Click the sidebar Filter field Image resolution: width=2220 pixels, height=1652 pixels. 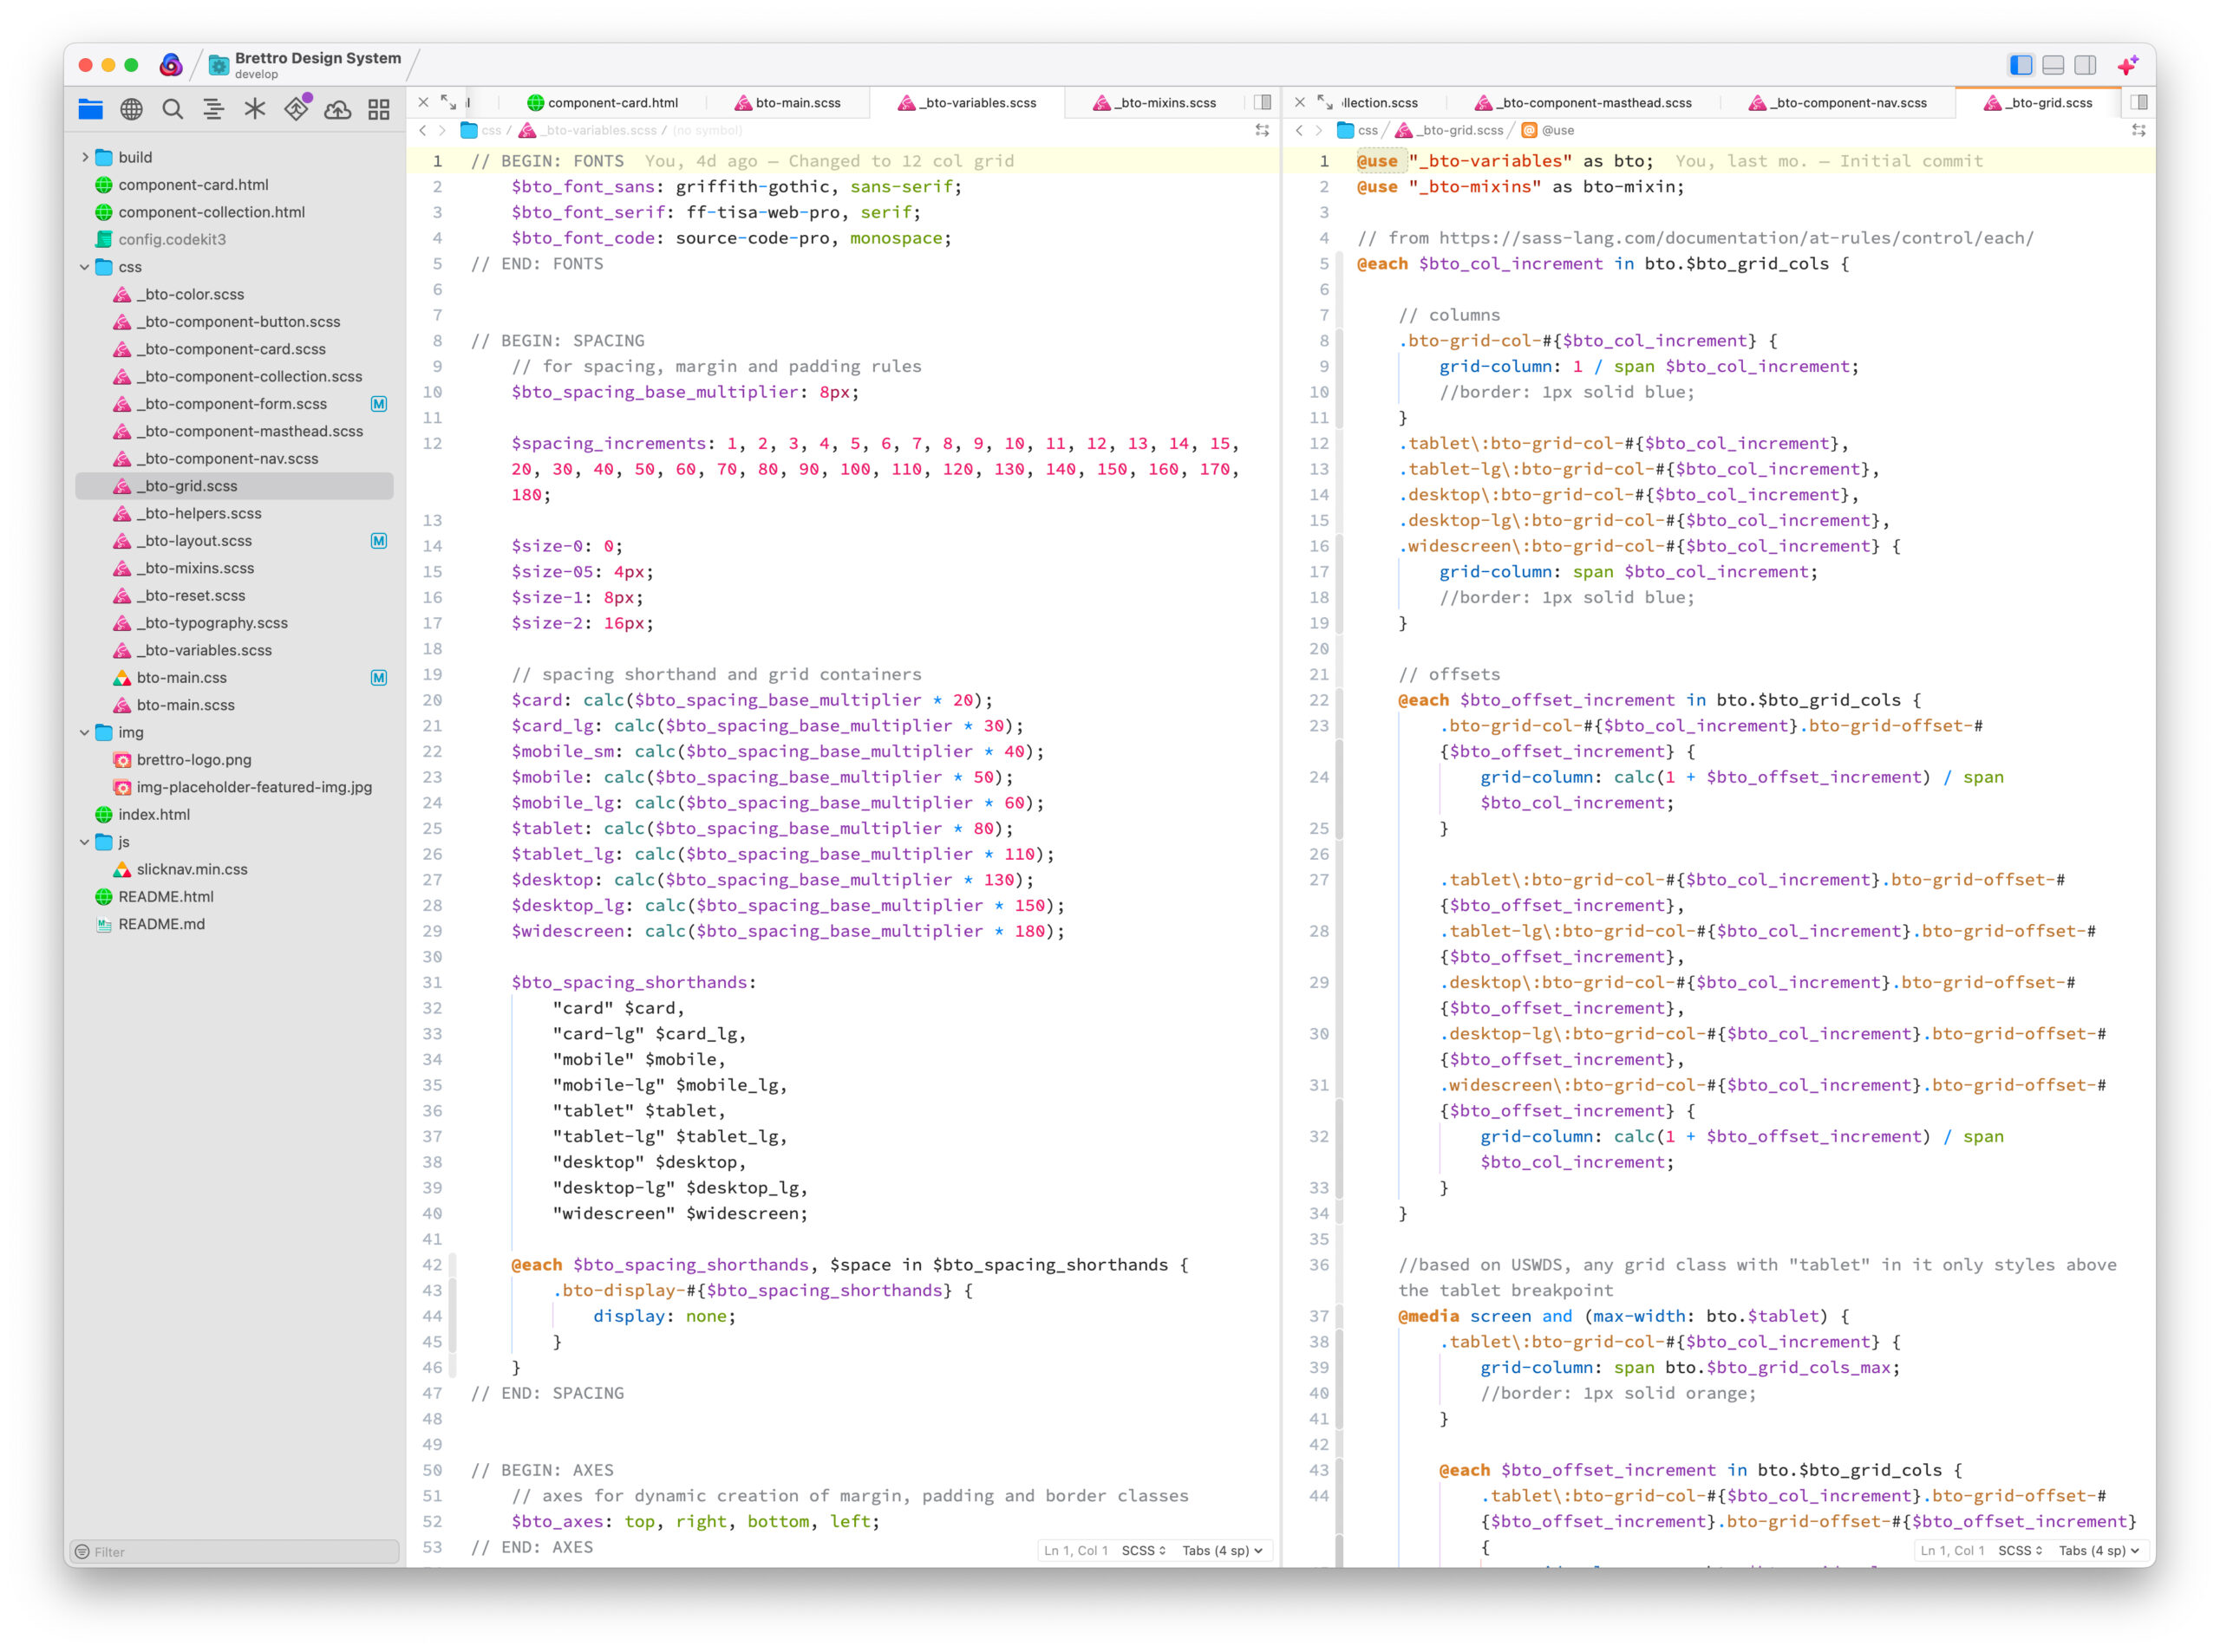pyautogui.click(x=236, y=1551)
